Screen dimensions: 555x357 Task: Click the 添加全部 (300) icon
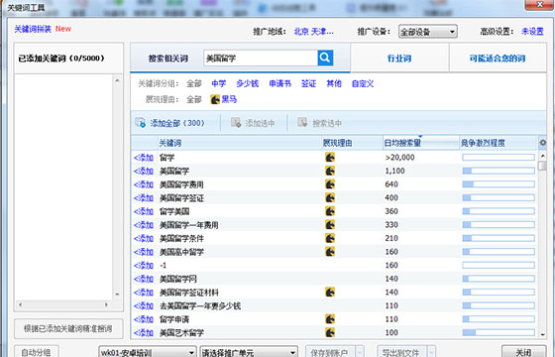(141, 123)
